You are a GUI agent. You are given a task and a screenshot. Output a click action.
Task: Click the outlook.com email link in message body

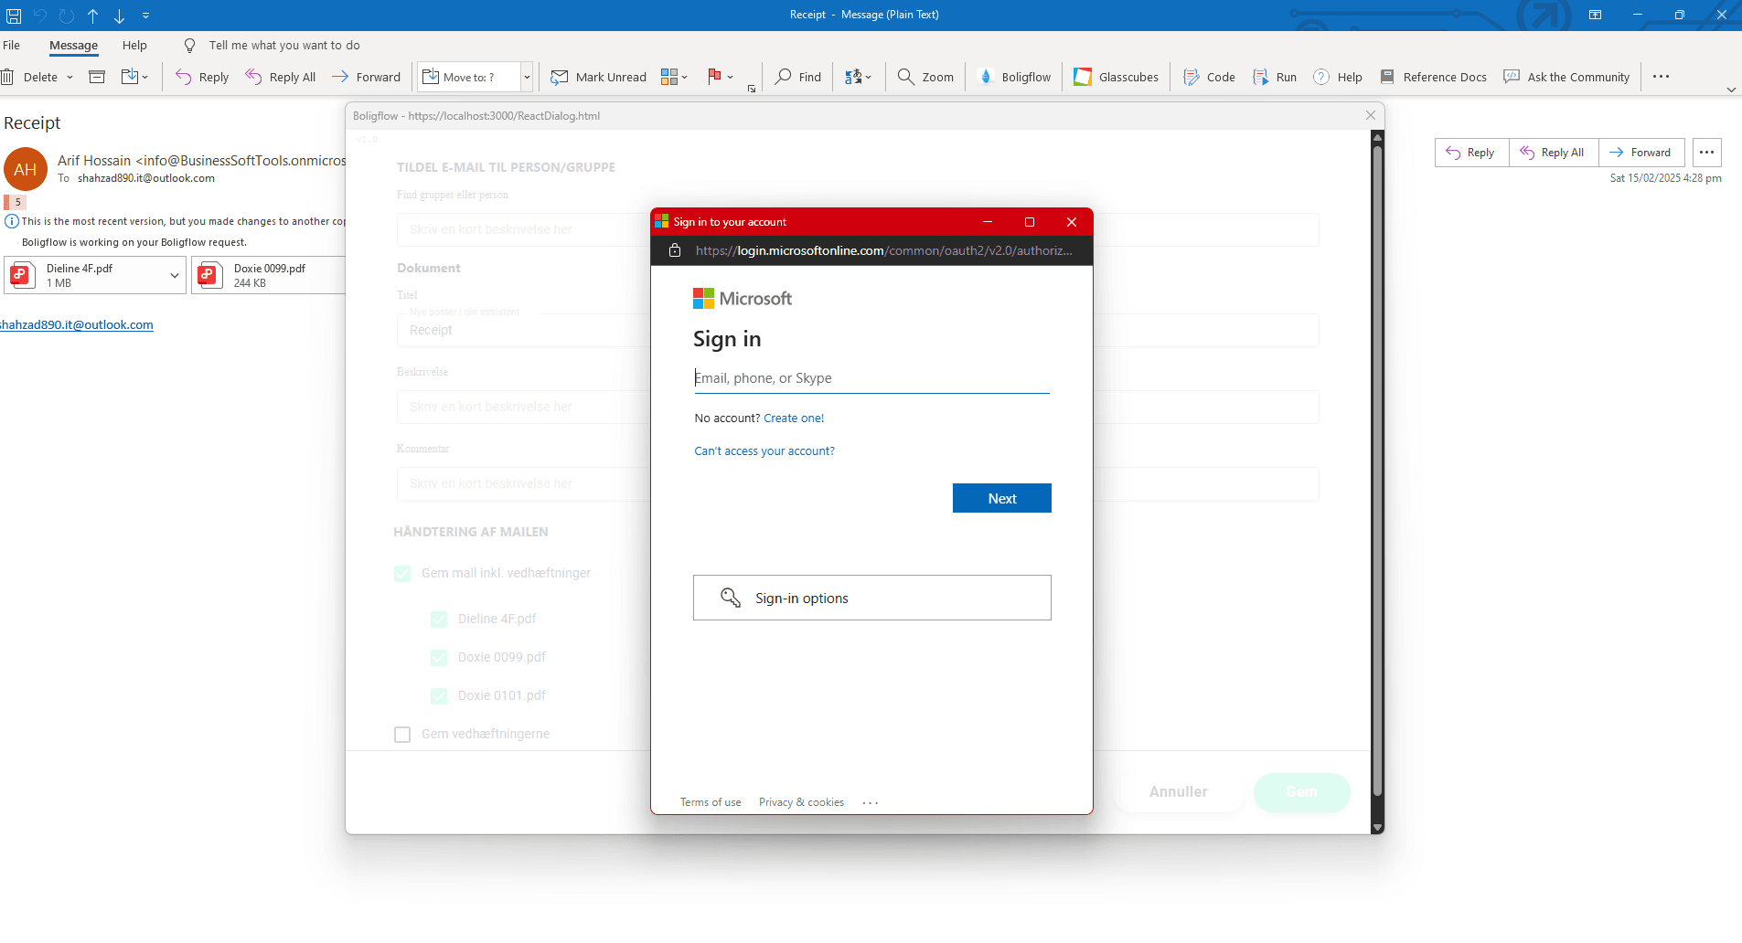pos(77,324)
